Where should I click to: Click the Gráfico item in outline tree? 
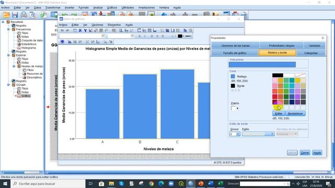(26, 96)
